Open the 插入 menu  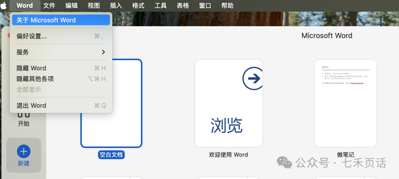[x=116, y=5]
